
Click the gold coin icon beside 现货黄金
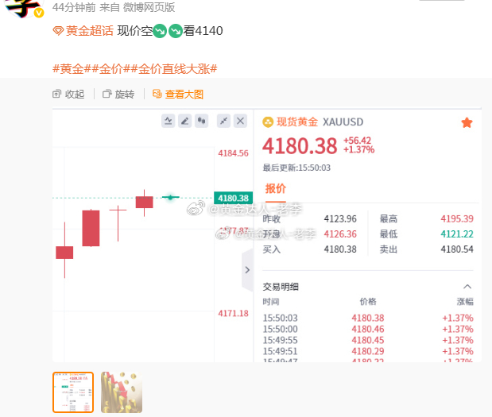[268, 122]
